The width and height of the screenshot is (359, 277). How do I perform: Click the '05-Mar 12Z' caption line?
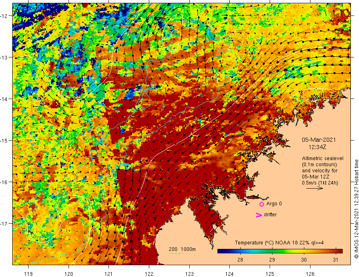pyautogui.click(x=317, y=177)
